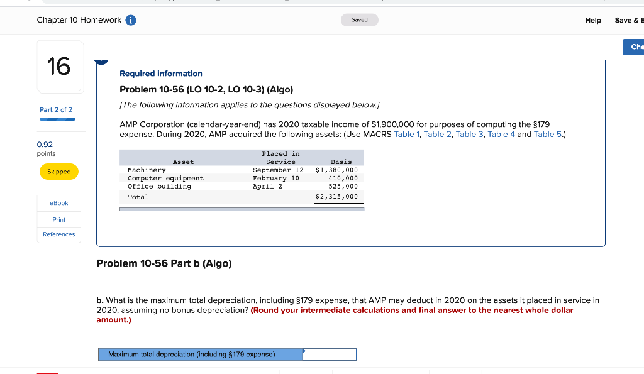Open MACRS Table 2 link
644x374 pixels.
point(438,135)
